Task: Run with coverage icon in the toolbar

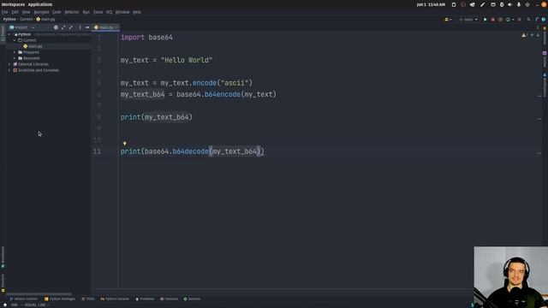Action: point(500,20)
